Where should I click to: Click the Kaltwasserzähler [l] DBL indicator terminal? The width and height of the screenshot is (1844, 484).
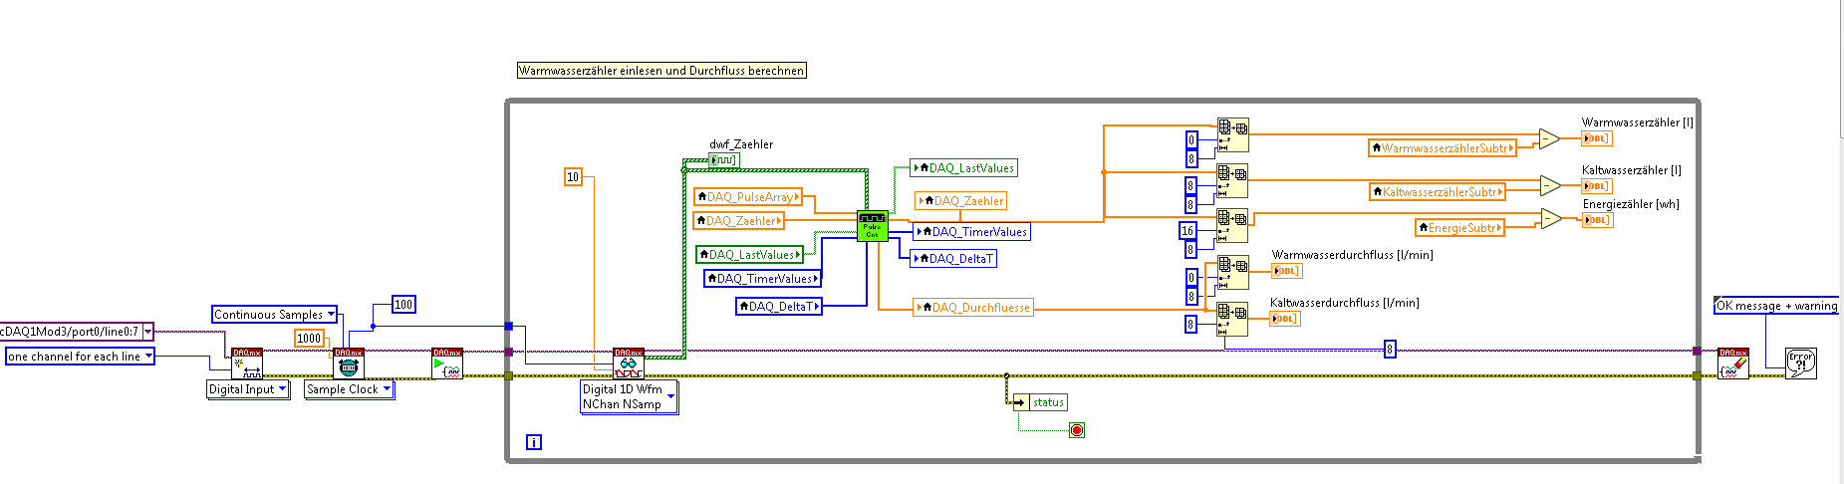tap(1597, 186)
